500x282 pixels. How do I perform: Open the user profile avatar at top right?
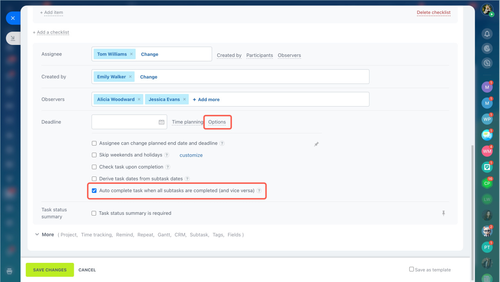487,10
